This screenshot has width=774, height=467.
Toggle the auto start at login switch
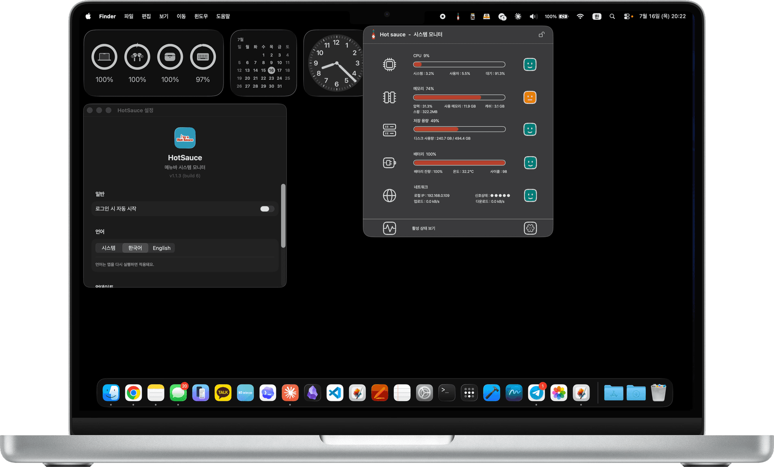[267, 209]
